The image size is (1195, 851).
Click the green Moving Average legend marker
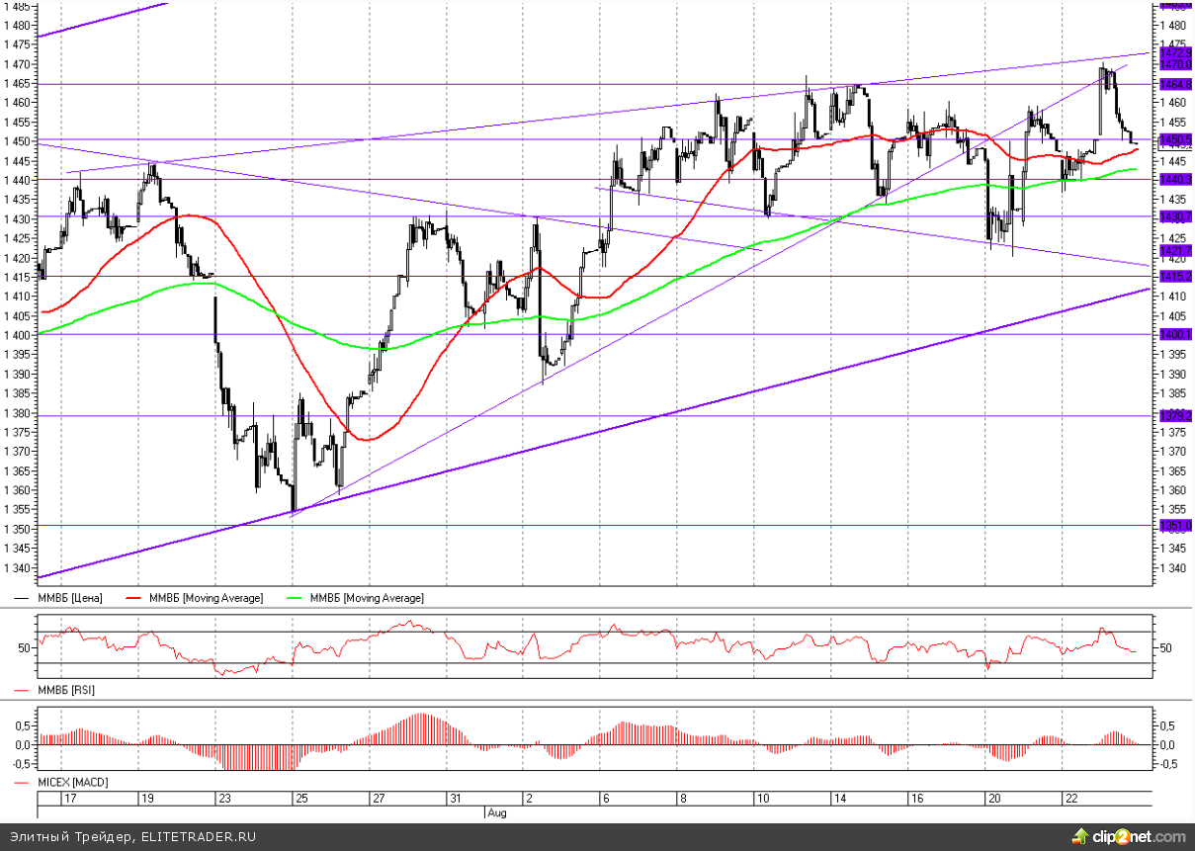point(295,598)
